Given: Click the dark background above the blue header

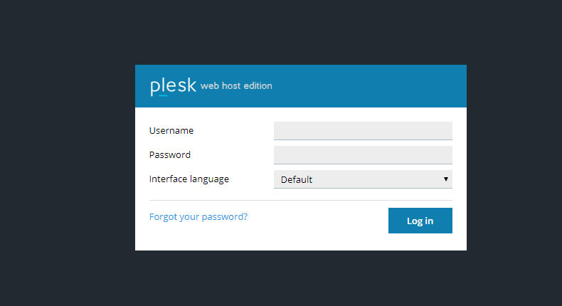Looking at the screenshot, I should click(x=300, y=32).
